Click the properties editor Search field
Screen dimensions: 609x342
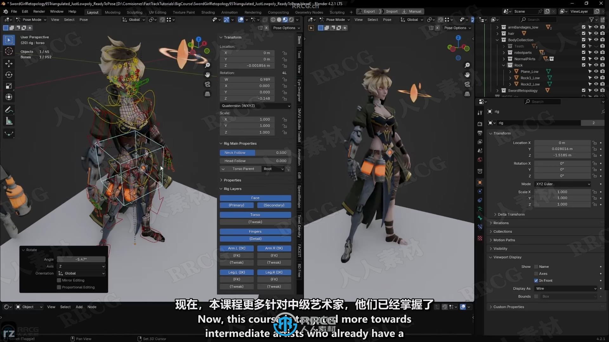tap(542, 102)
